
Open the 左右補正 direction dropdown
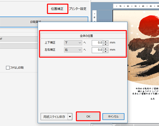point(73,50)
